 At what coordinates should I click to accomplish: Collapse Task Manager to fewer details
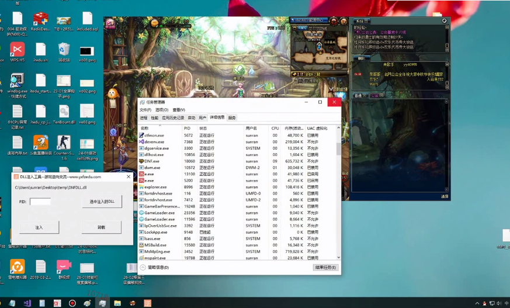click(x=155, y=267)
